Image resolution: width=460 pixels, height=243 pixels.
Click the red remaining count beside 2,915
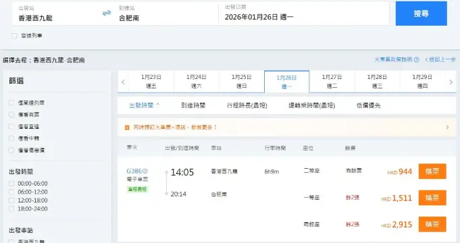(x=353, y=225)
